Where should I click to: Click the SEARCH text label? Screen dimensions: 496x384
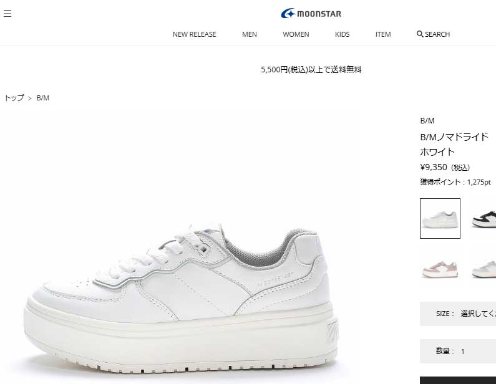437,34
